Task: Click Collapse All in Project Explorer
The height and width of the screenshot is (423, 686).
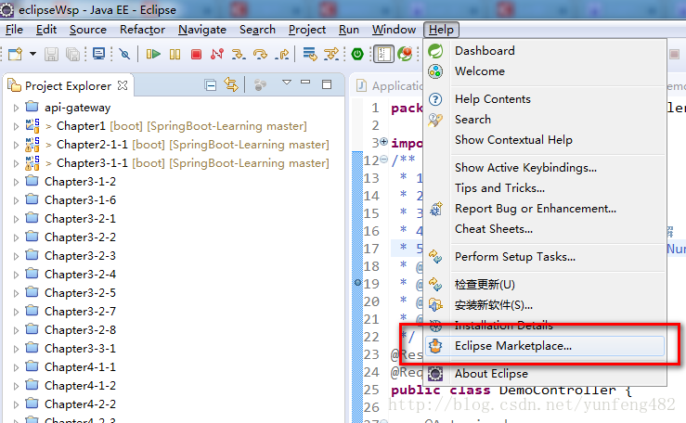Action: (211, 85)
